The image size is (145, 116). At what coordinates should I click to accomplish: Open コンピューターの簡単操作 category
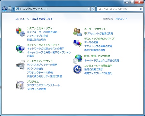coord(98,66)
